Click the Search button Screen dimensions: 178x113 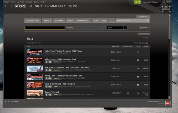145,28
